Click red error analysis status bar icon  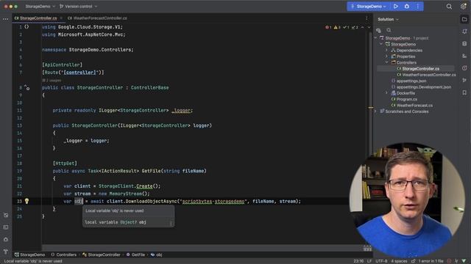pyautogui.click(x=450, y=261)
